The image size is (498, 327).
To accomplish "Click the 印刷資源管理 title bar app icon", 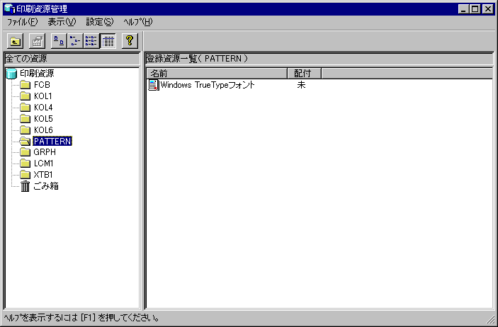I will 9,8.
